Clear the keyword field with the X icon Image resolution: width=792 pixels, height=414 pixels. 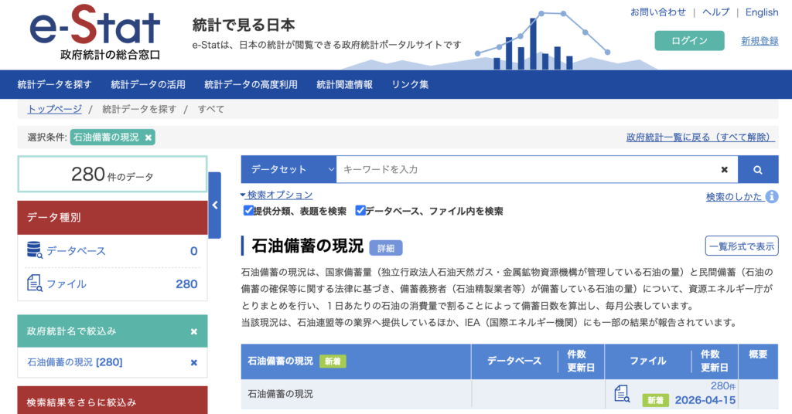click(724, 170)
